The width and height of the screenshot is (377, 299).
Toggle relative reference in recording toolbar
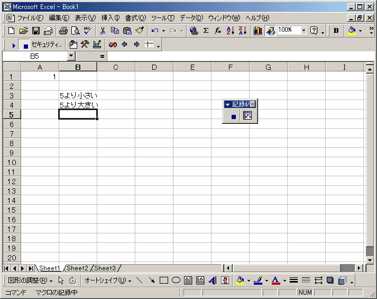(247, 116)
